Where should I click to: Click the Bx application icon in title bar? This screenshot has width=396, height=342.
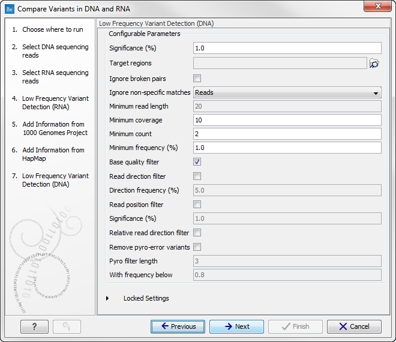tap(10, 9)
